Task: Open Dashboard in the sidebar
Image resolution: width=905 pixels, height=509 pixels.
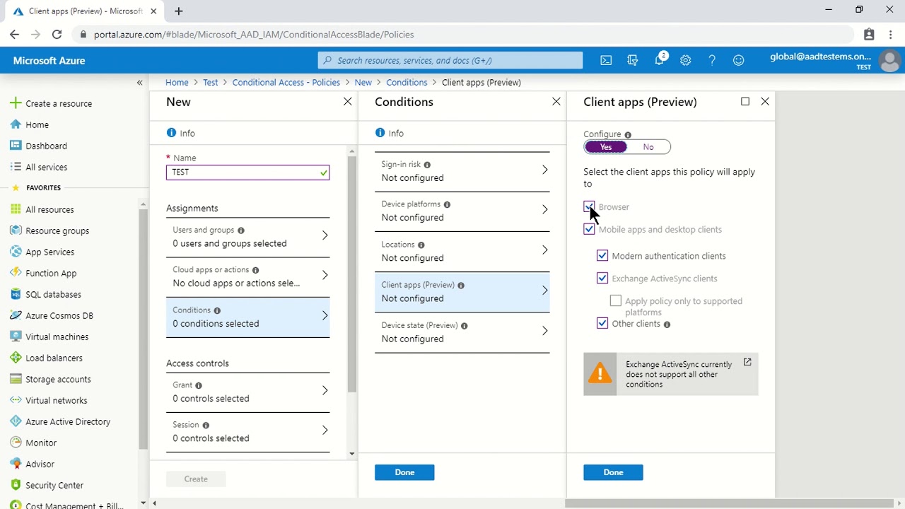Action: pos(46,146)
